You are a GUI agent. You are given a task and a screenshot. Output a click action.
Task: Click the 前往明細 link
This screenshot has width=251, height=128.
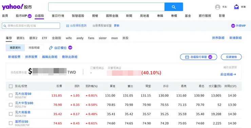[228, 74]
